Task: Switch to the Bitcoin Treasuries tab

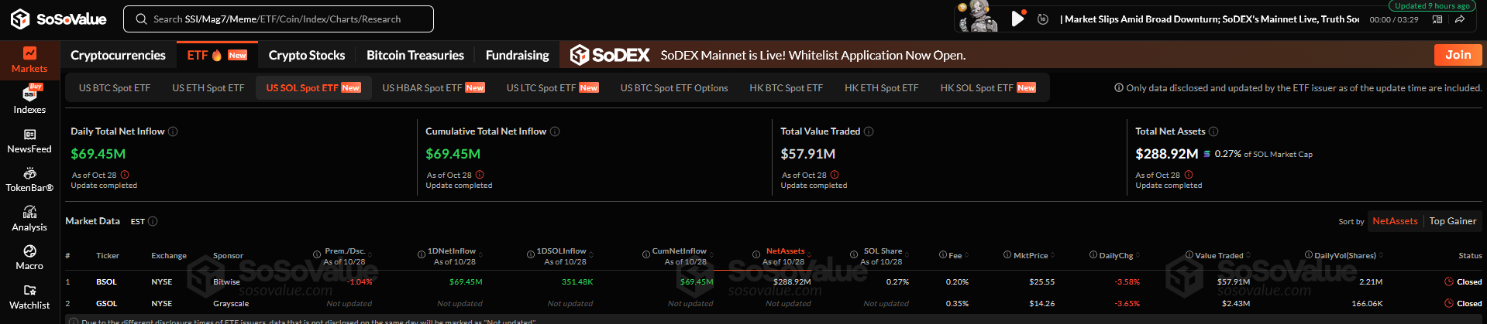Action: pyautogui.click(x=415, y=55)
